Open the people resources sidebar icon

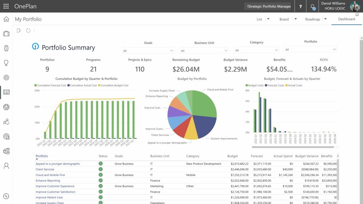click(x=6, y=122)
